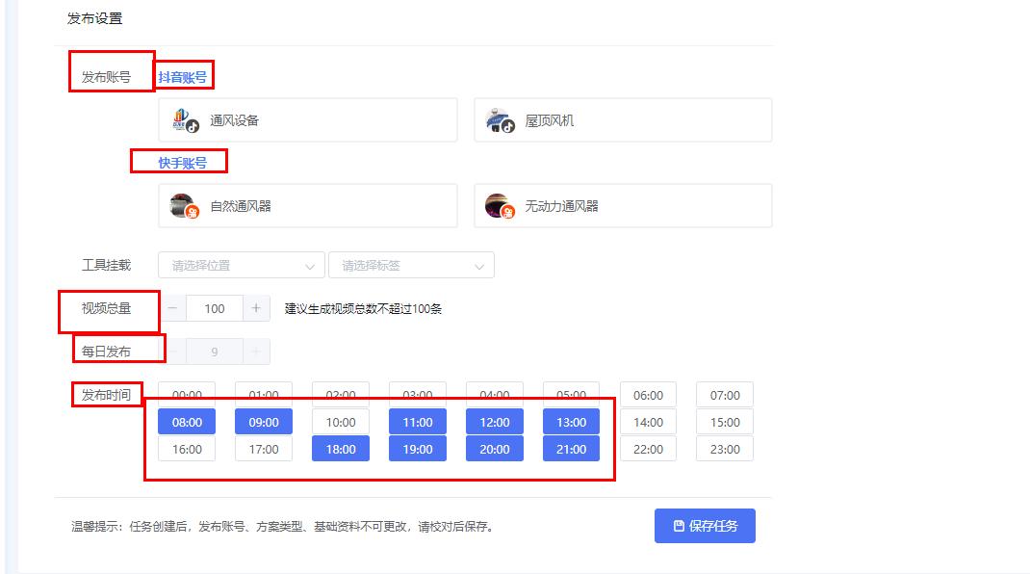
Task: Click the 视频总量 number input field
Action: [215, 308]
